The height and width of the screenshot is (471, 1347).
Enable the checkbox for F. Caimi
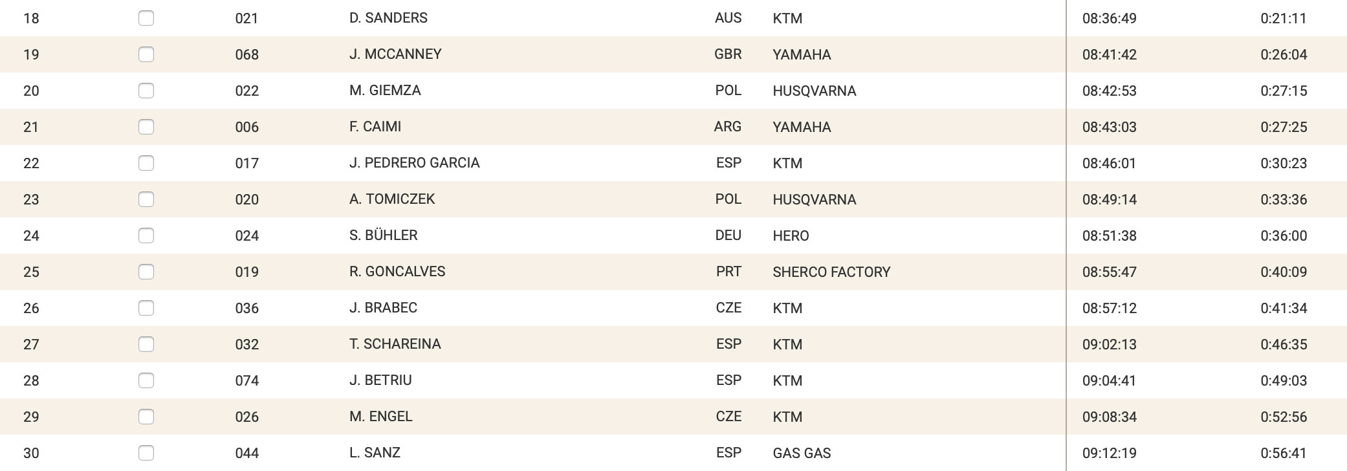(146, 127)
